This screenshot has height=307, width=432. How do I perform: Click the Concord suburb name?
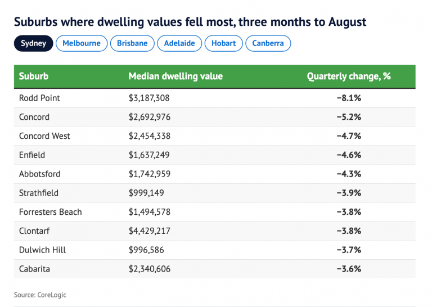34,117
